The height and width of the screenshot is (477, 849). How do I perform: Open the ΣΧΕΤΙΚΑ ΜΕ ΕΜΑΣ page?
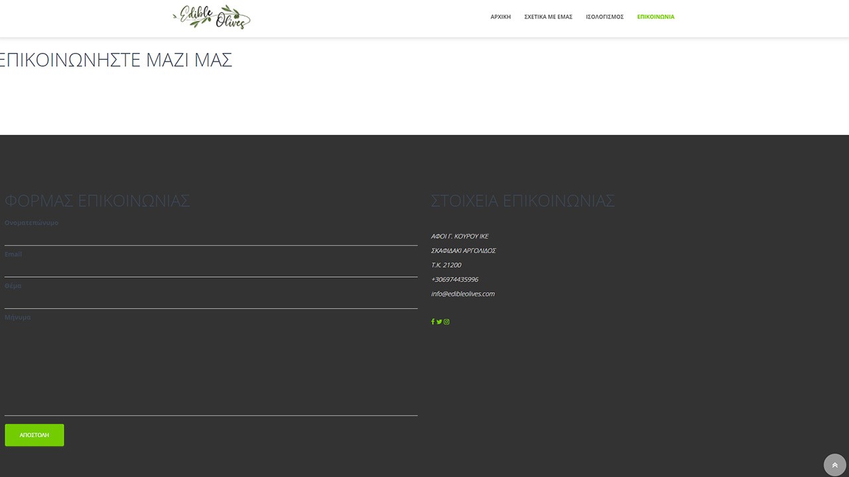coord(548,17)
